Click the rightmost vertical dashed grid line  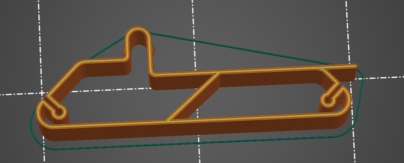coord(348,30)
